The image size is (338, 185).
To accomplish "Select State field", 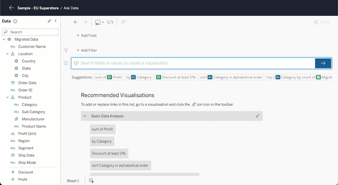I will 26,69.
